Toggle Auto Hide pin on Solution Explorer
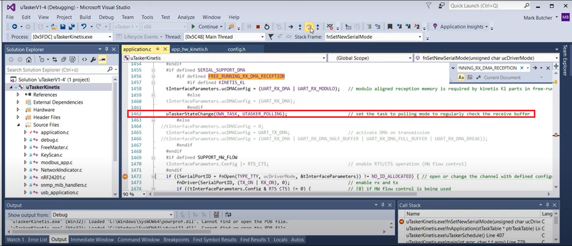572x246 pixels. click(x=107, y=49)
